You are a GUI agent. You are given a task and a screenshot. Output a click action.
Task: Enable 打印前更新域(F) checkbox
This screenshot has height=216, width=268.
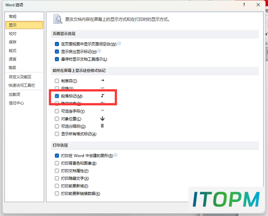tap(57, 186)
